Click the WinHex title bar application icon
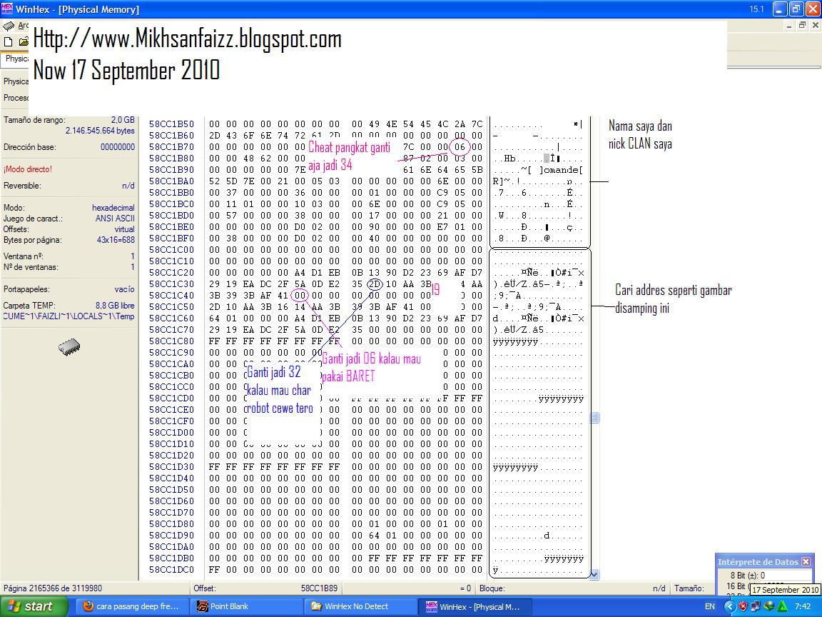The height and width of the screenshot is (617, 822). [x=7, y=9]
